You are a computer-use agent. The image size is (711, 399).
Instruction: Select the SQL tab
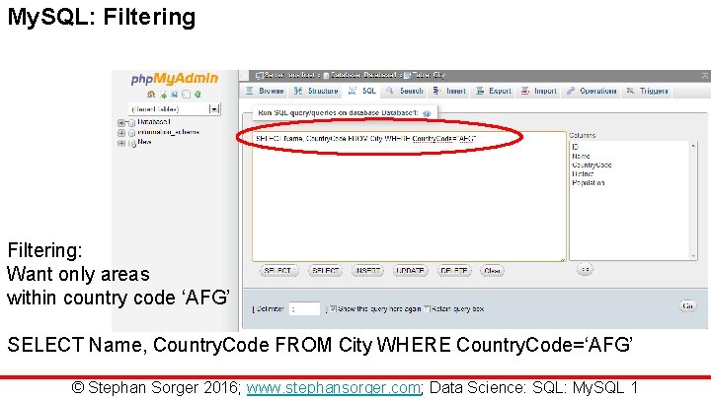click(362, 91)
